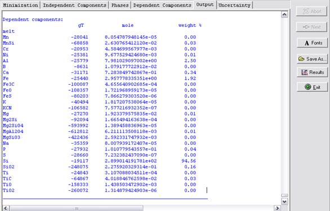Click the mole value 1.010779543557e-01
The image size is (330, 211).
[131, 149]
